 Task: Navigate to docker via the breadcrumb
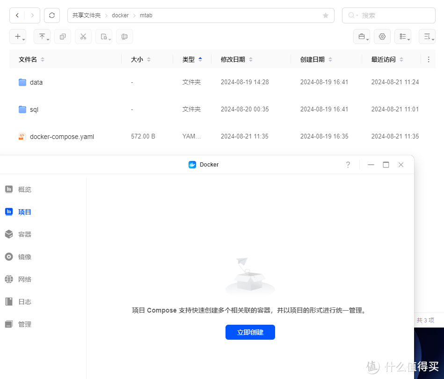(x=120, y=15)
